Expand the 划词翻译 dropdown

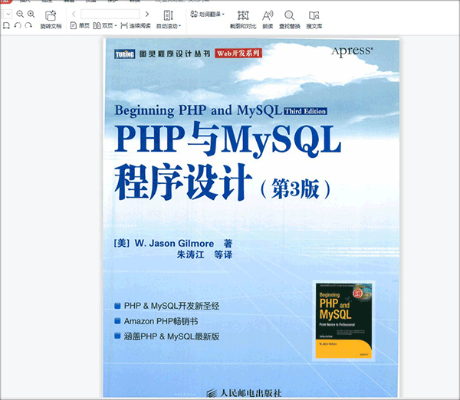pos(223,15)
